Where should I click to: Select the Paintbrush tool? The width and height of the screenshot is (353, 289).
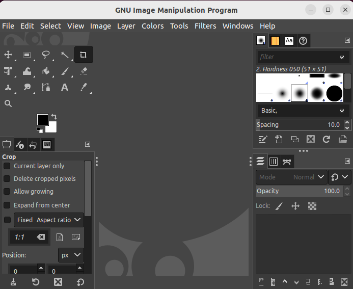pos(65,71)
